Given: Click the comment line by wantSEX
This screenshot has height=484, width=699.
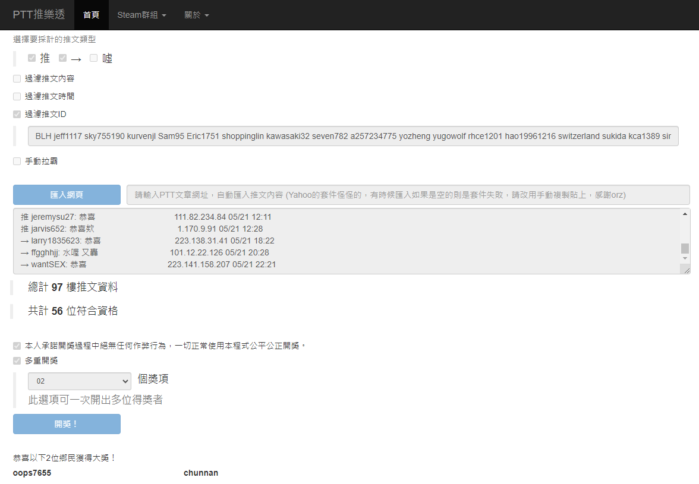Looking at the screenshot, I should tap(148, 264).
